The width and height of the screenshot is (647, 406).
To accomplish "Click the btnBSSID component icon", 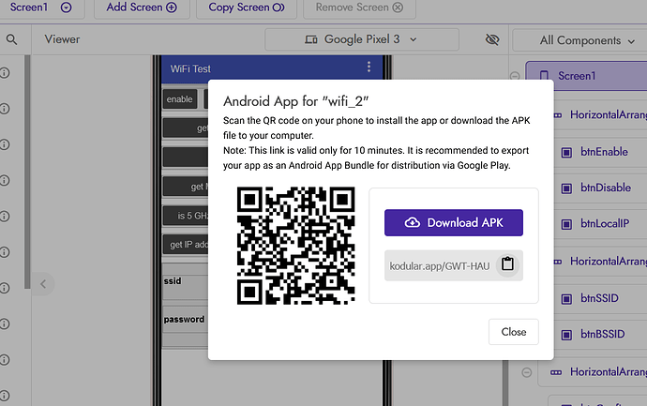I will (x=566, y=334).
